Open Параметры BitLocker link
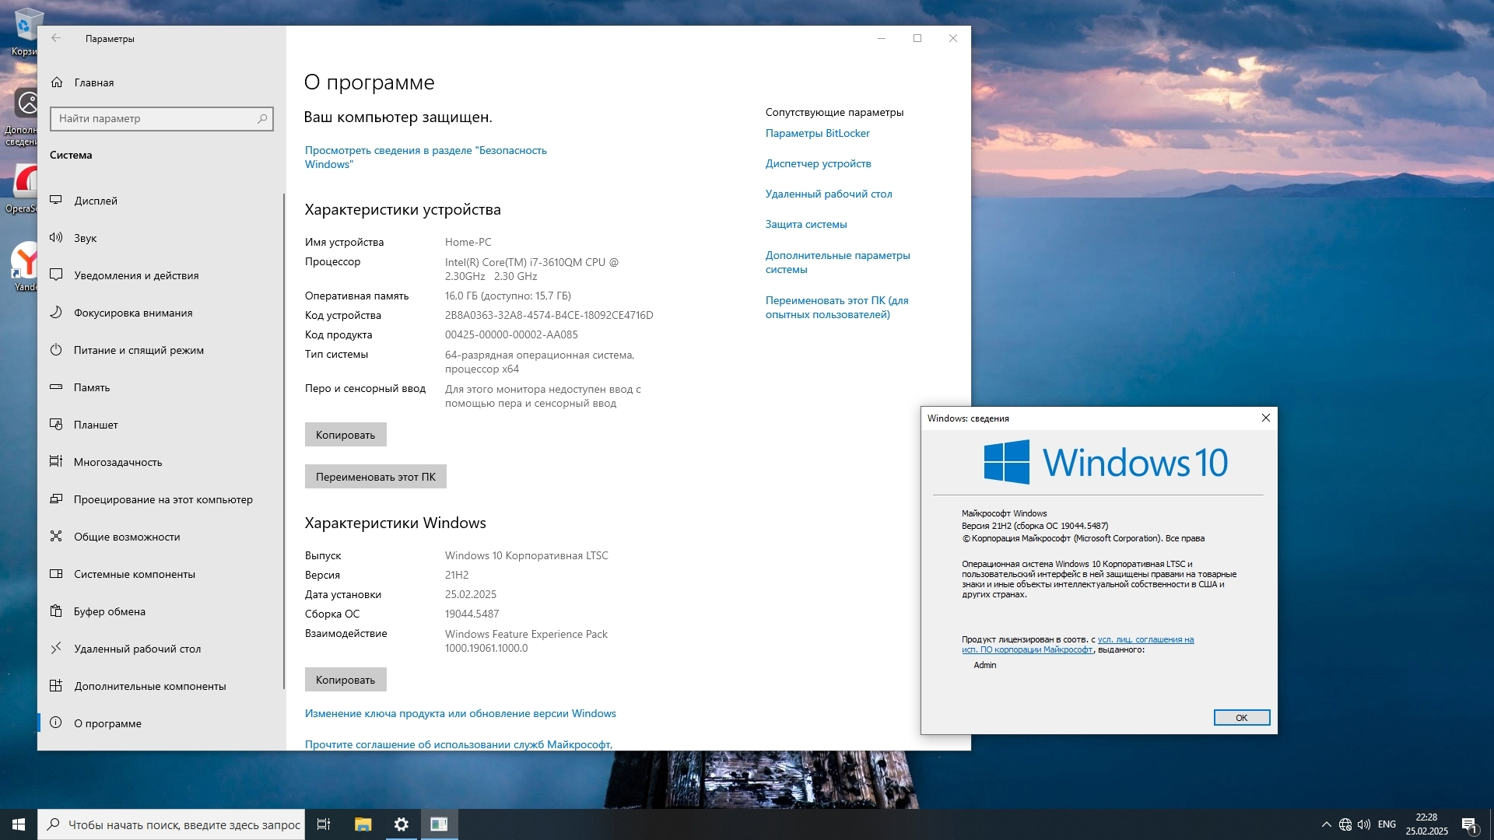 817,133
